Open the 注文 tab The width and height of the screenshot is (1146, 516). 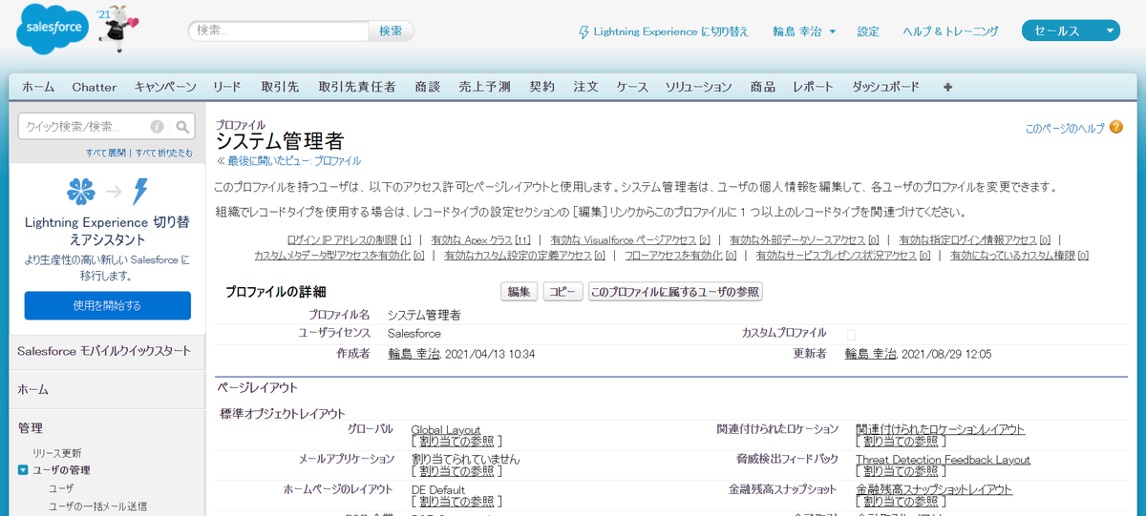[x=585, y=87]
